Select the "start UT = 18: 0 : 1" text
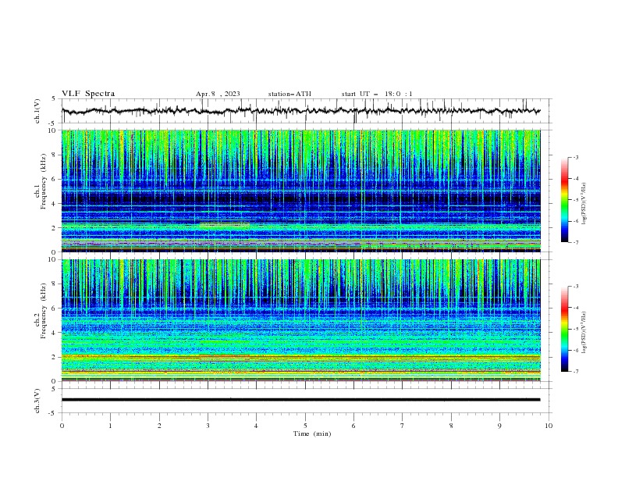Screen dimensions: 618x478 point(377,94)
